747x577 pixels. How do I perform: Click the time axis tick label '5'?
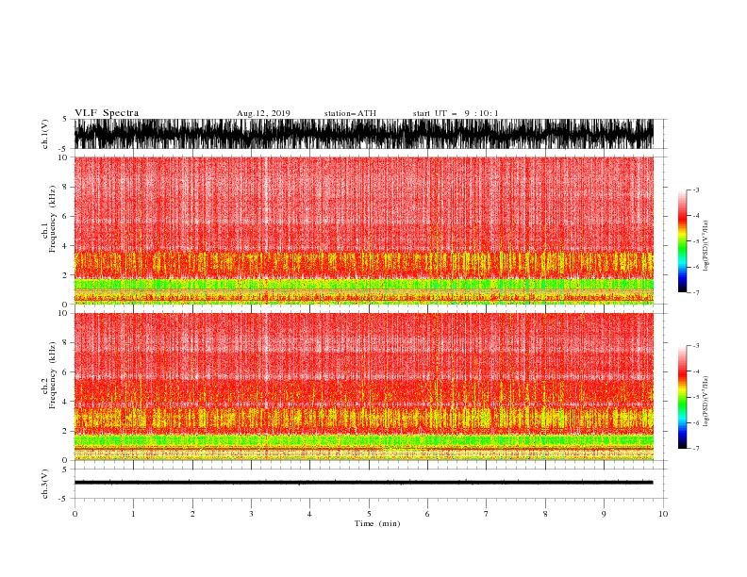(369, 514)
